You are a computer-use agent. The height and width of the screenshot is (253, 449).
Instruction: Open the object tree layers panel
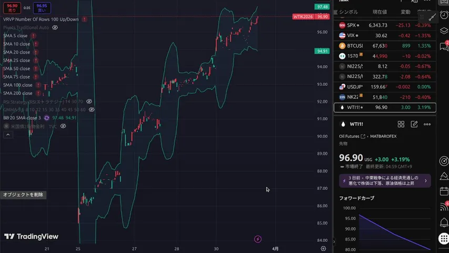point(444,31)
